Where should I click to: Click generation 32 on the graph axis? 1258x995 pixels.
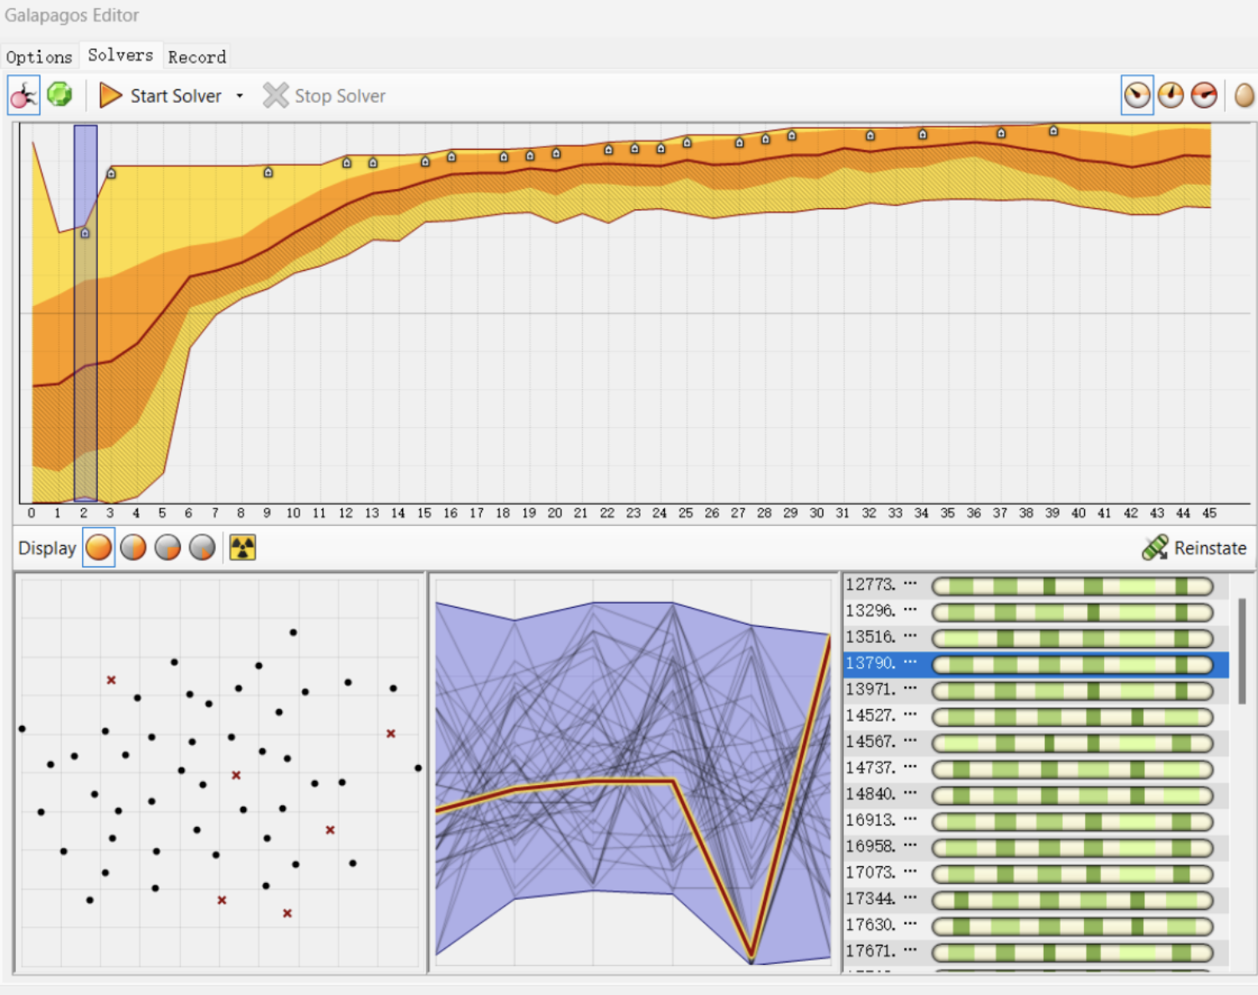tap(869, 513)
